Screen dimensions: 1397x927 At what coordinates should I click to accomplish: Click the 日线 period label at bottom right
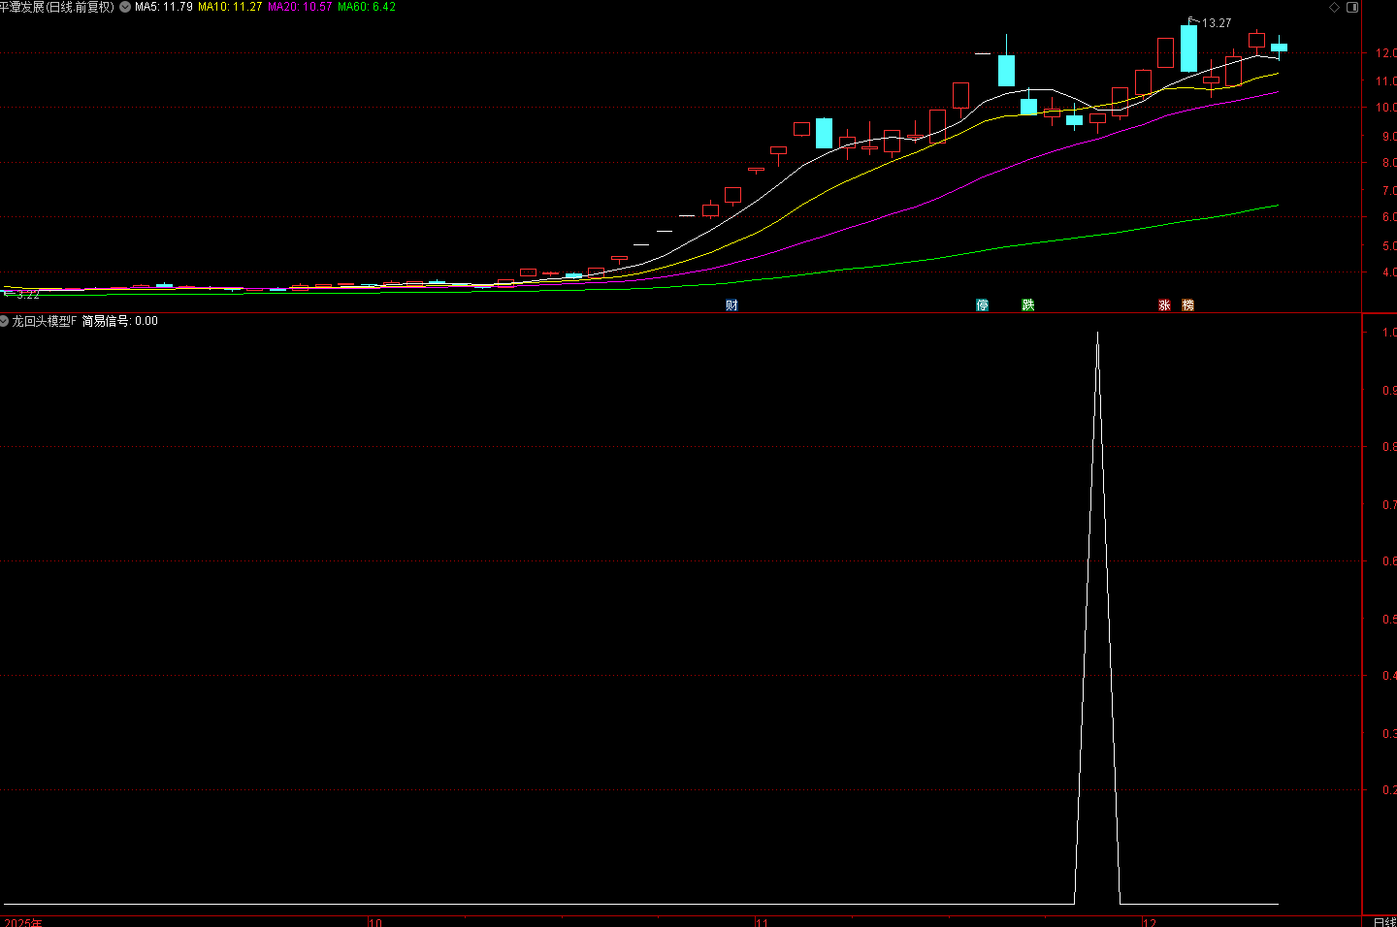[x=1384, y=921]
